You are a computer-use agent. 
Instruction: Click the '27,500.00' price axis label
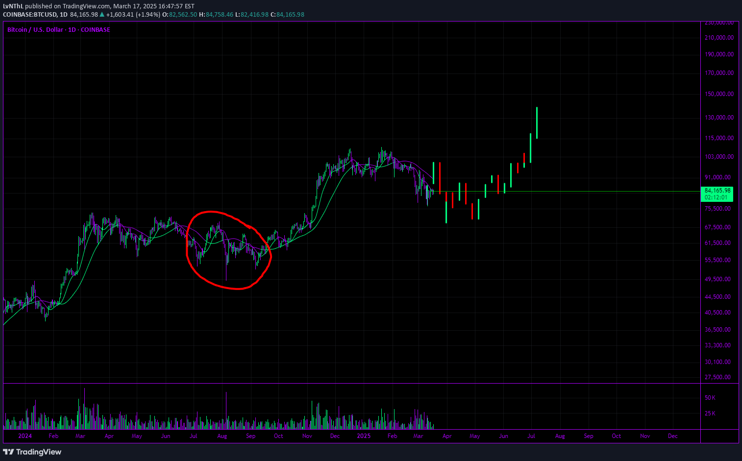click(x=717, y=377)
